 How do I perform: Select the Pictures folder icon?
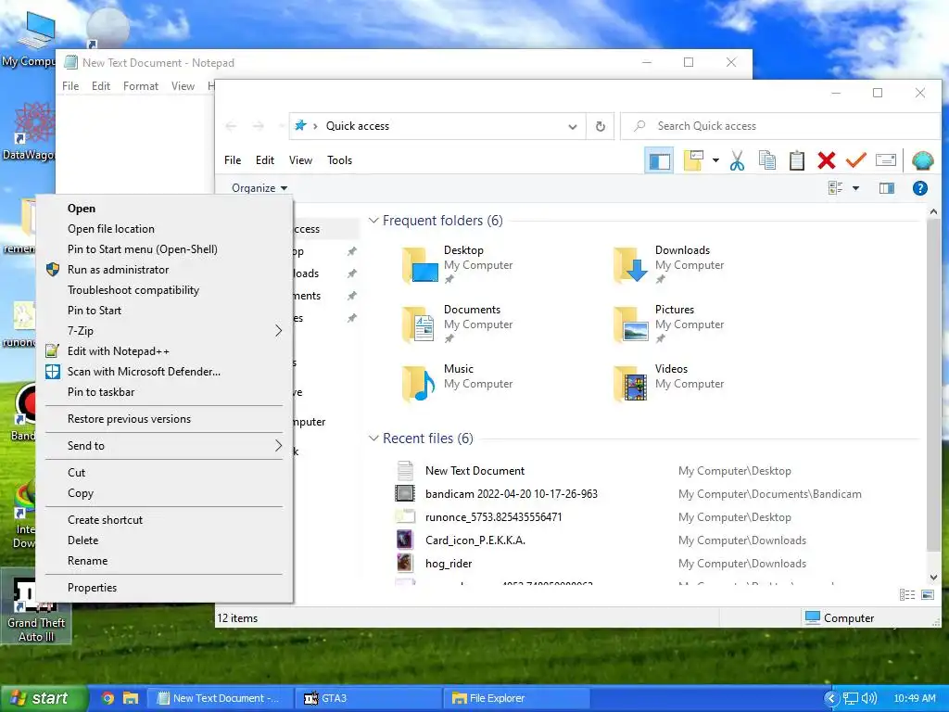click(630, 324)
